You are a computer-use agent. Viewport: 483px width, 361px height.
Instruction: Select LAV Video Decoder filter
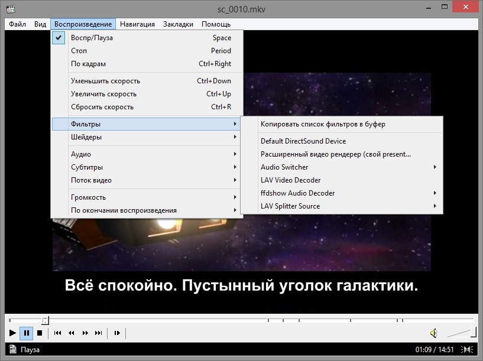(x=290, y=180)
